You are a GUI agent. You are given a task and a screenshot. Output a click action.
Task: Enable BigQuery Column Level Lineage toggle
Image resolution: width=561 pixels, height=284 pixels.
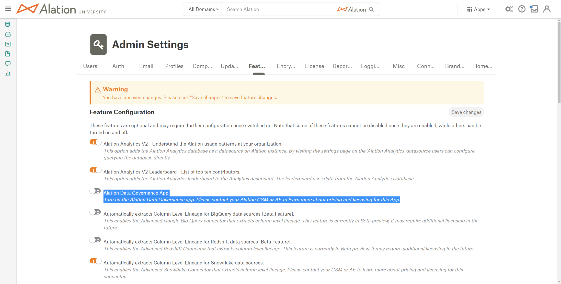tap(95, 212)
